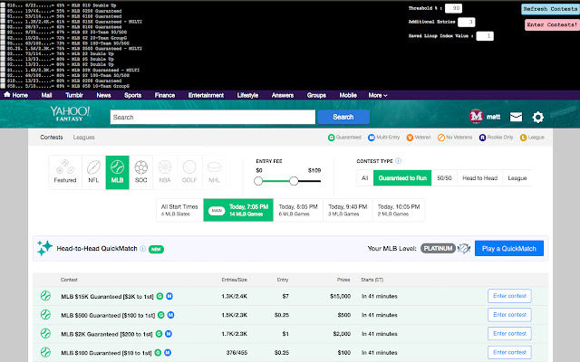Switch to the Leagues tab
The height and width of the screenshot is (362, 580).
(84, 138)
